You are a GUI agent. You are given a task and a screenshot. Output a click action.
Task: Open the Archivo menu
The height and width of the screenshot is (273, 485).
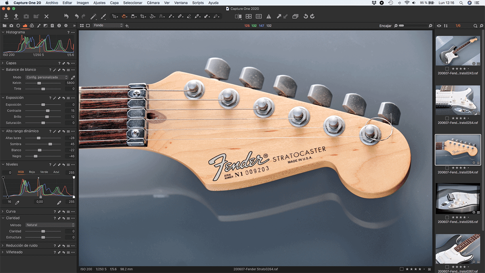(52, 3)
